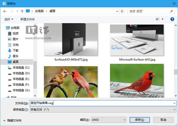Collapse folders with 隐藏文件夹
178x126 pixels.
click(12, 120)
